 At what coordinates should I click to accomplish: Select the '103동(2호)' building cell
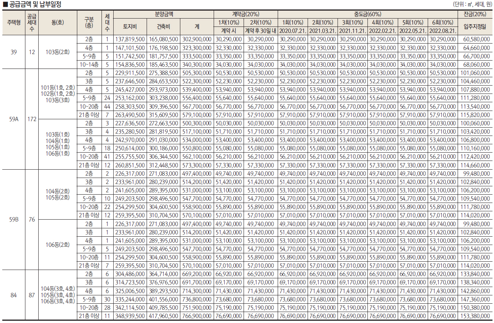pyautogui.click(x=57, y=52)
